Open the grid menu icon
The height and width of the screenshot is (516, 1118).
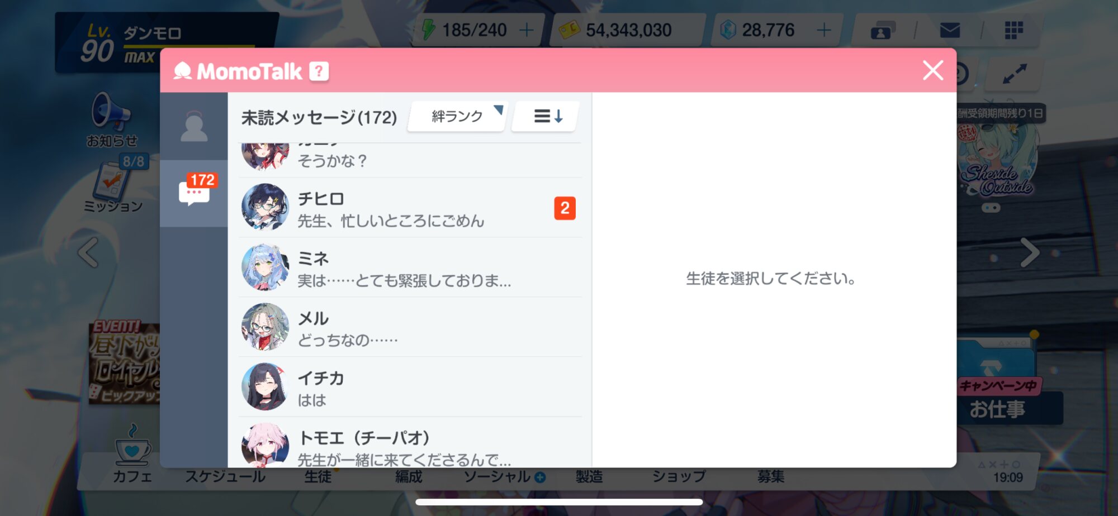pyautogui.click(x=1013, y=30)
